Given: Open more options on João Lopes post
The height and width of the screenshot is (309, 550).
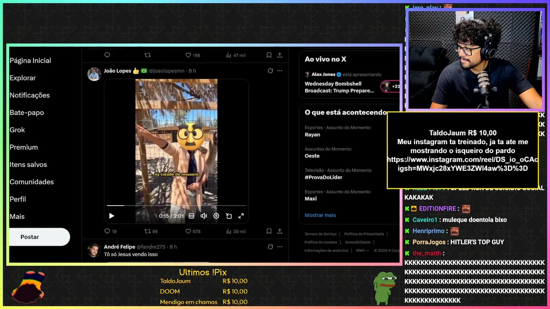Looking at the screenshot, I should [280, 71].
